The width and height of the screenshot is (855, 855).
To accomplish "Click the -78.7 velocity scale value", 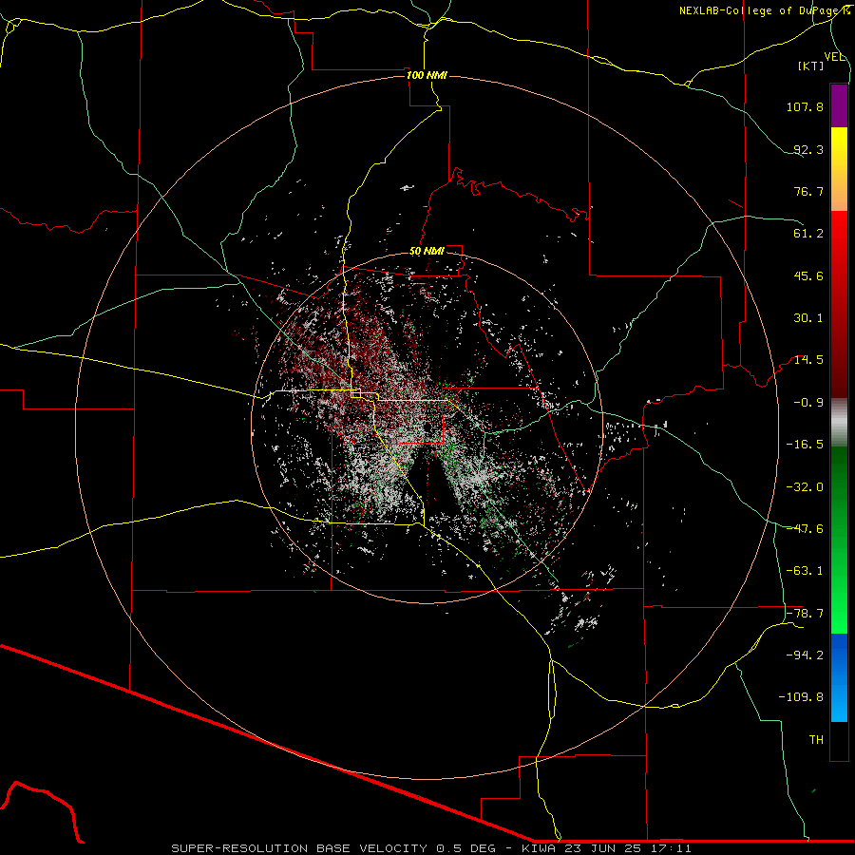I will click(x=805, y=614).
